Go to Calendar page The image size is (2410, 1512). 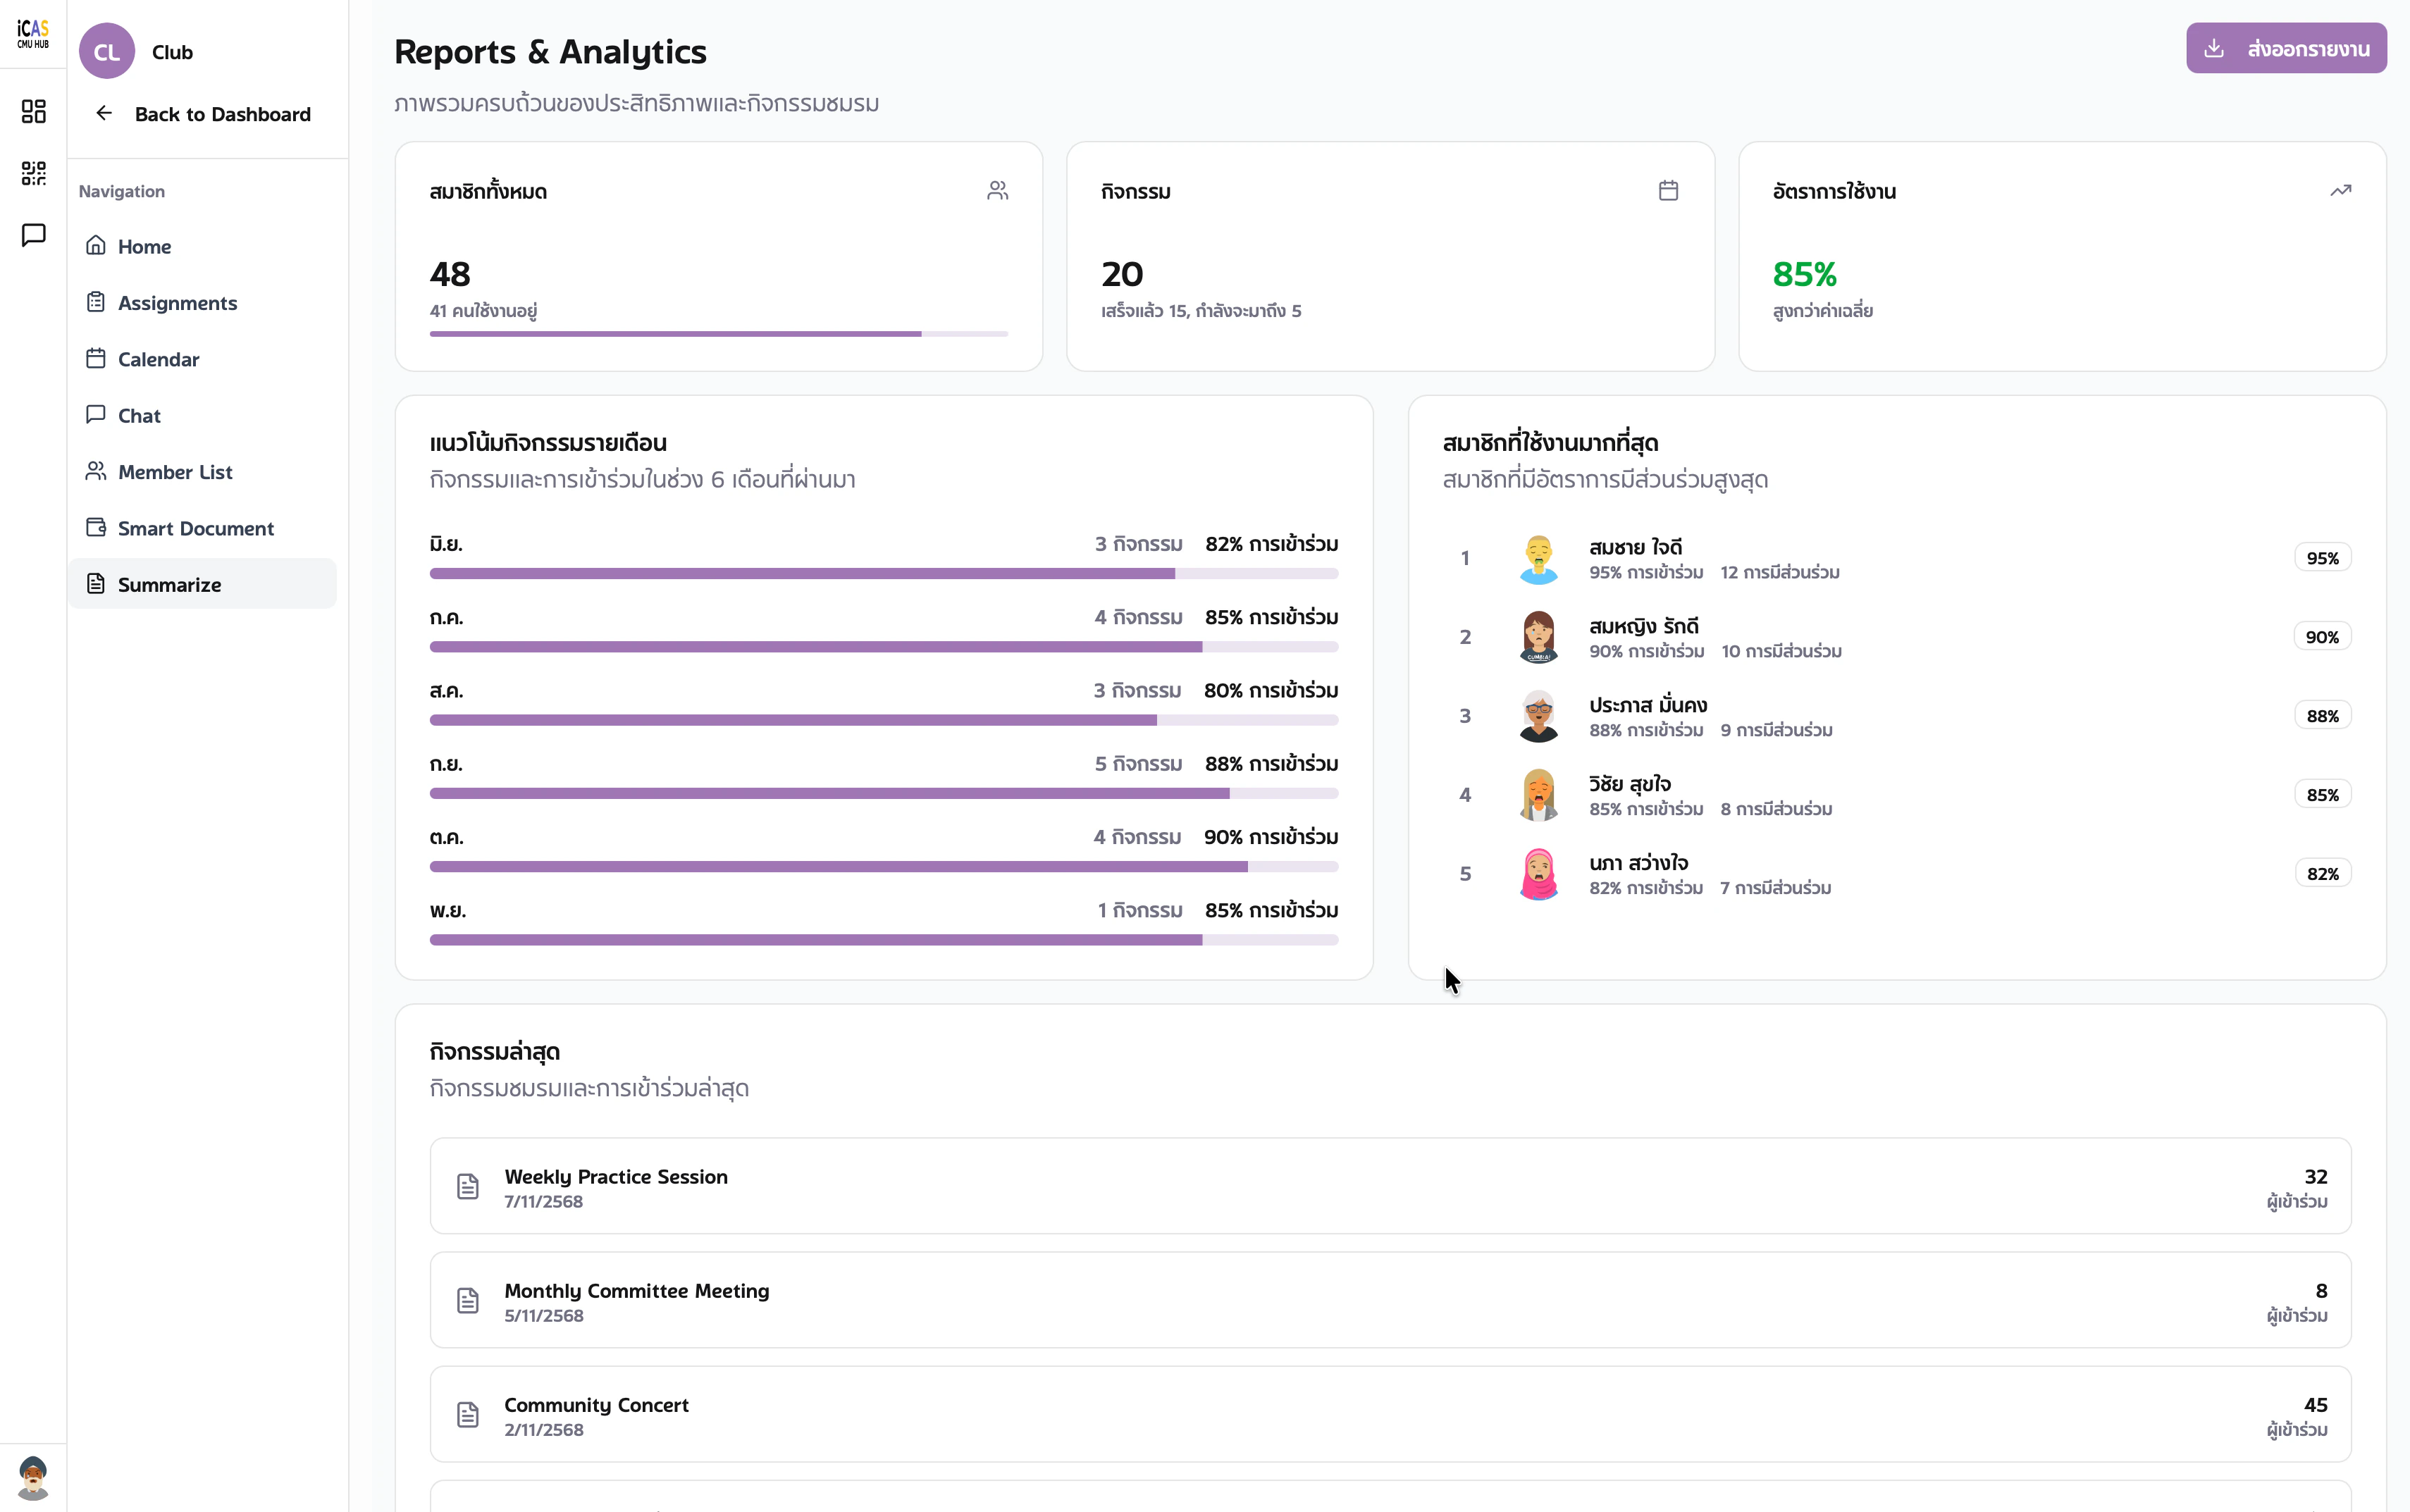pos(202,359)
